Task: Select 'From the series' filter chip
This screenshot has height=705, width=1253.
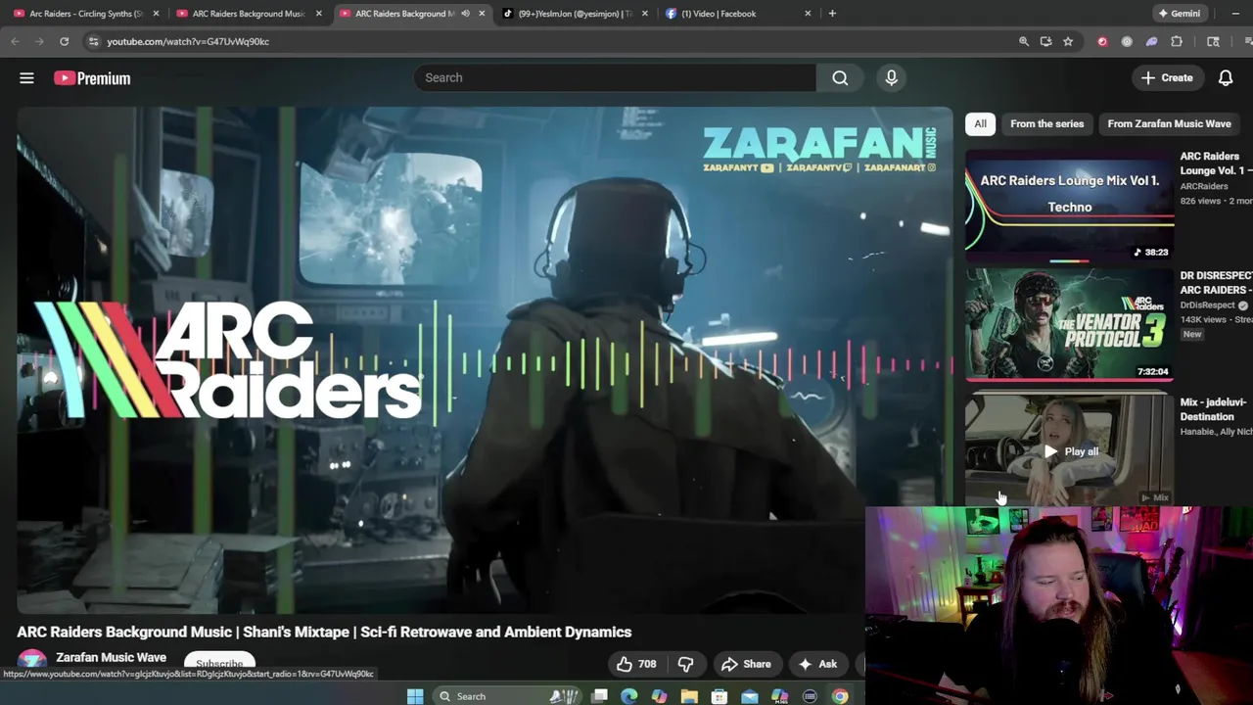Action: click(1046, 123)
